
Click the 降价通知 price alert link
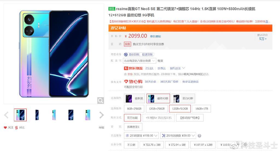[x=155, y=36]
